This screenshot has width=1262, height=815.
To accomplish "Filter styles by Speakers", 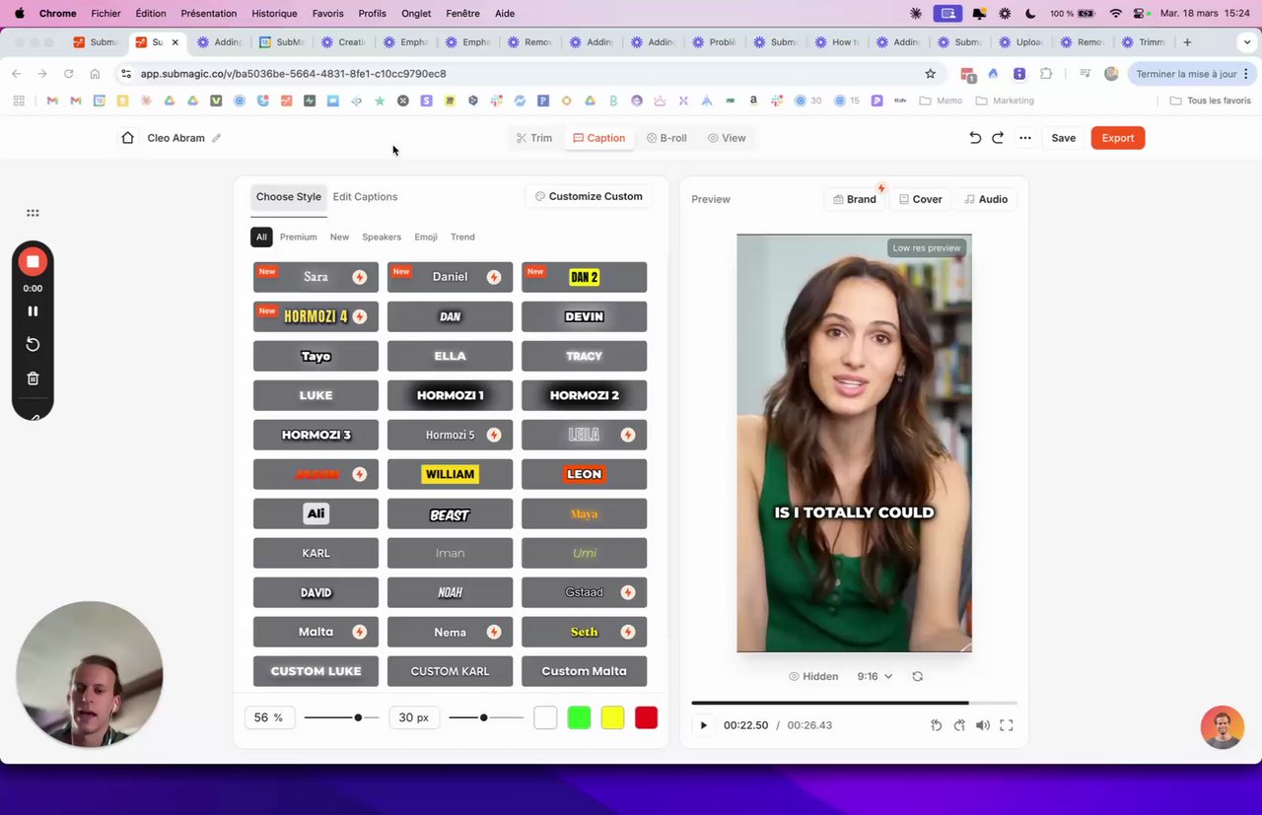I will 382,237.
